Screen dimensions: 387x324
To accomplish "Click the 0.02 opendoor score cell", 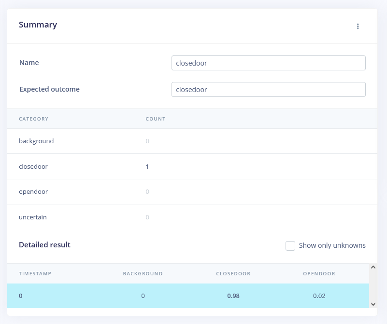I will click(319, 296).
